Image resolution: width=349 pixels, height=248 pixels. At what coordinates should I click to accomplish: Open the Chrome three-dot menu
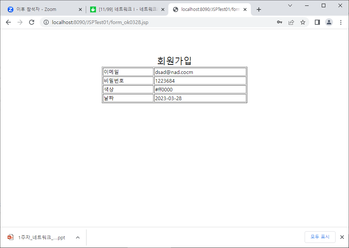341,22
